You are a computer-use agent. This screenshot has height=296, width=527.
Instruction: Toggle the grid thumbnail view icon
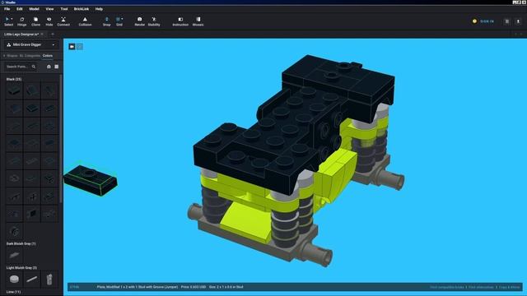click(57, 67)
